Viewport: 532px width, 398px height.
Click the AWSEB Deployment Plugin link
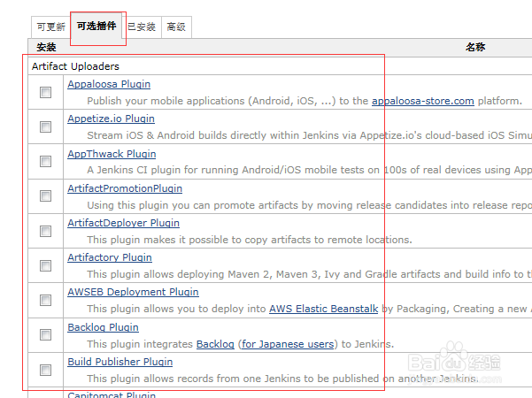pos(133,292)
